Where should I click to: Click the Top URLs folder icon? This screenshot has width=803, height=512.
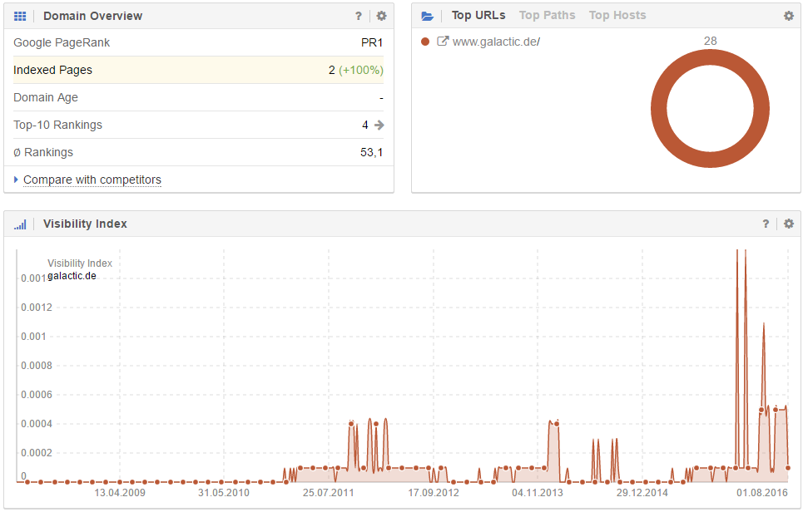coord(427,16)
